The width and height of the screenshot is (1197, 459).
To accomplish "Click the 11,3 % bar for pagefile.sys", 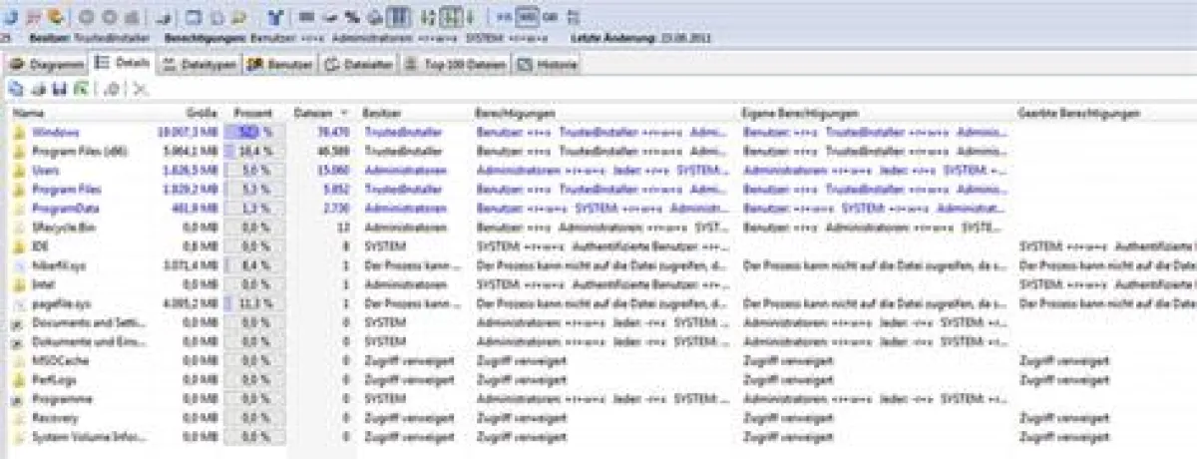I will point(253,303).
